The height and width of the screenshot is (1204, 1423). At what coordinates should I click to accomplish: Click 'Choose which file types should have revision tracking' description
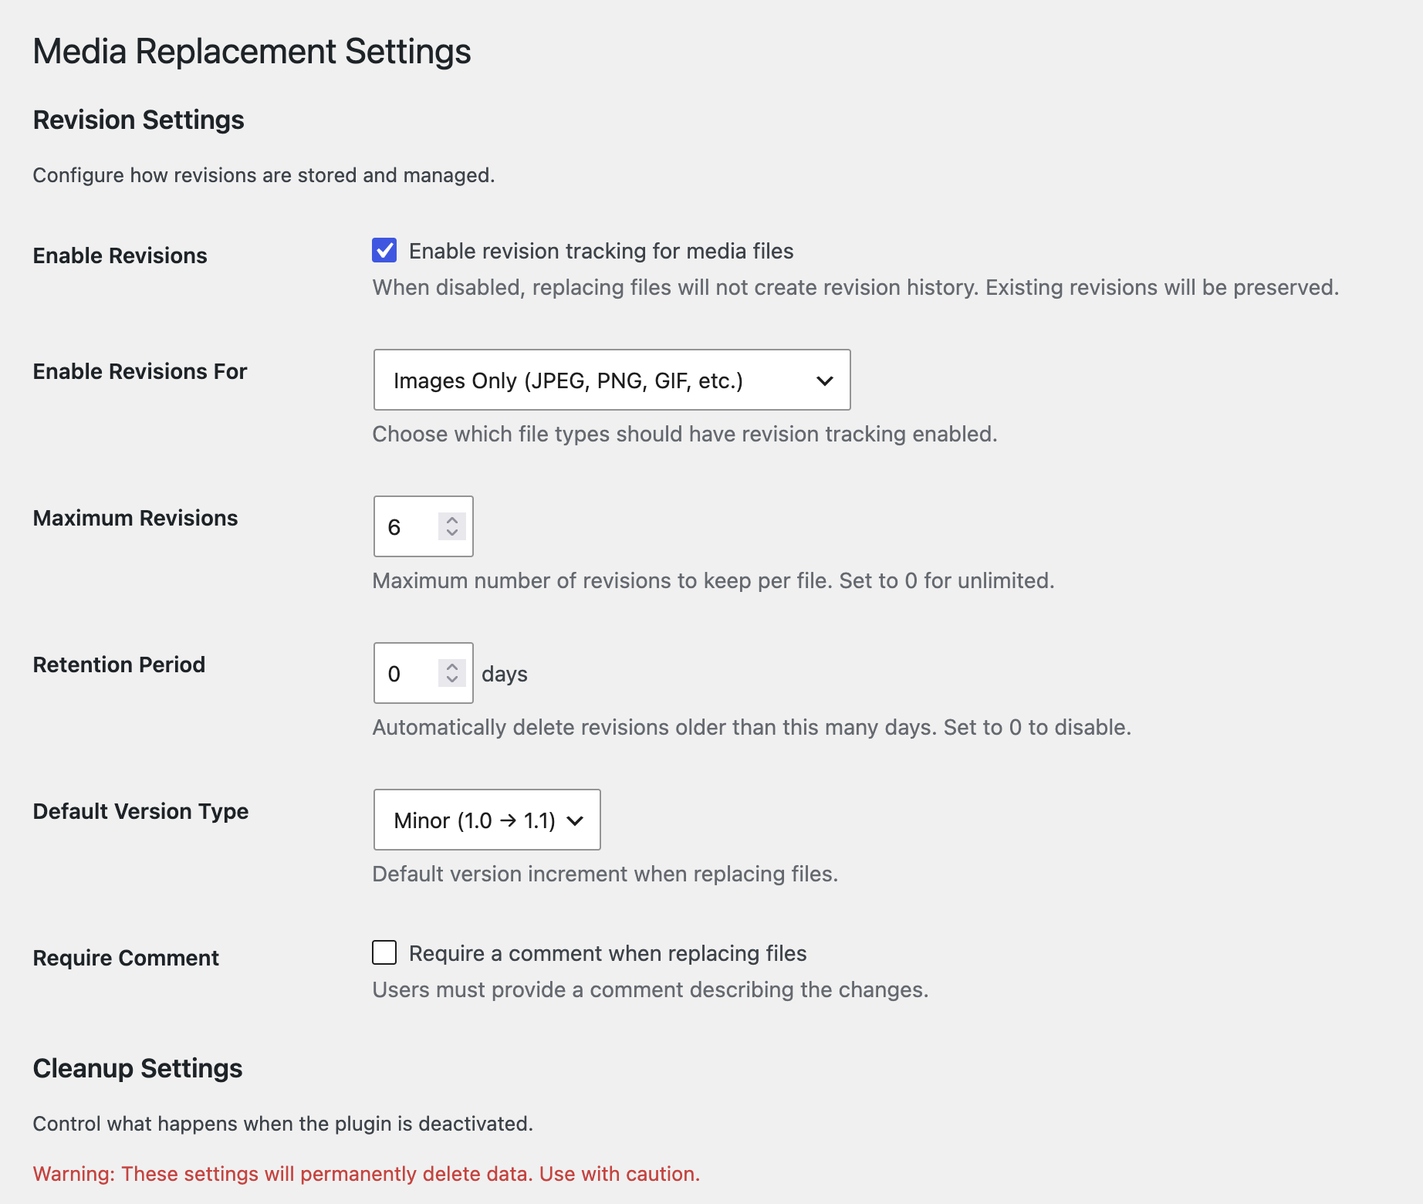coord(684,434)
